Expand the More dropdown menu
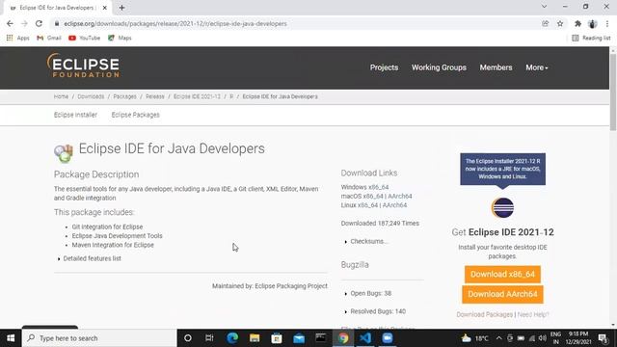This screenshot has height=347, width=617. click(537, 67)
